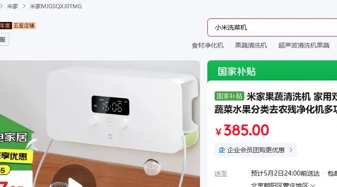Search suggestion 食材净化机
The height and width of the screenshot is (187, 337).
point(208,45)
